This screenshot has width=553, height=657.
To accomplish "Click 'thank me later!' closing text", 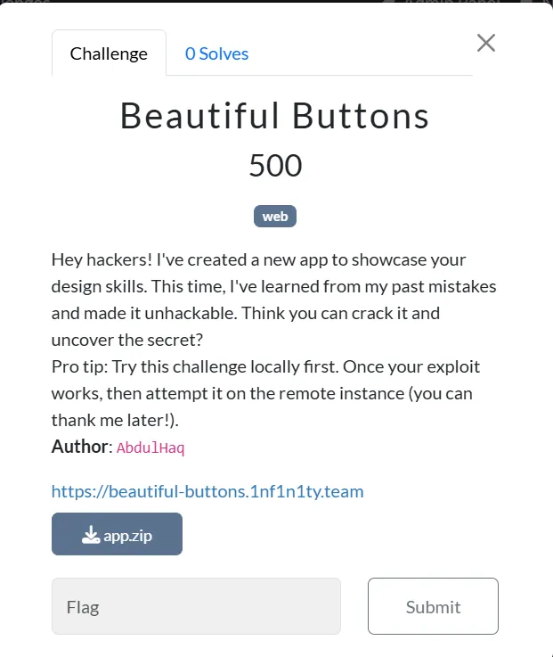I will point(112,420).
